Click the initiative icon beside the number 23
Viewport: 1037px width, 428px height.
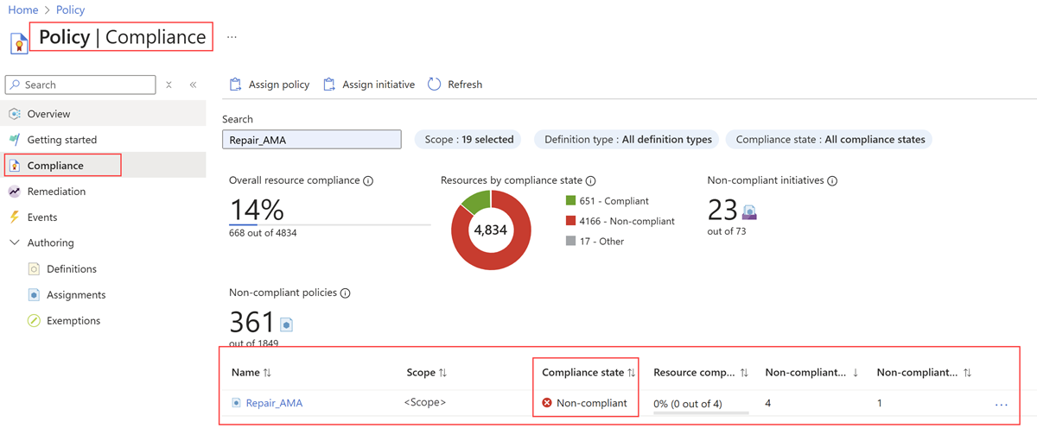pyautogui.click(x=749, y=212)
